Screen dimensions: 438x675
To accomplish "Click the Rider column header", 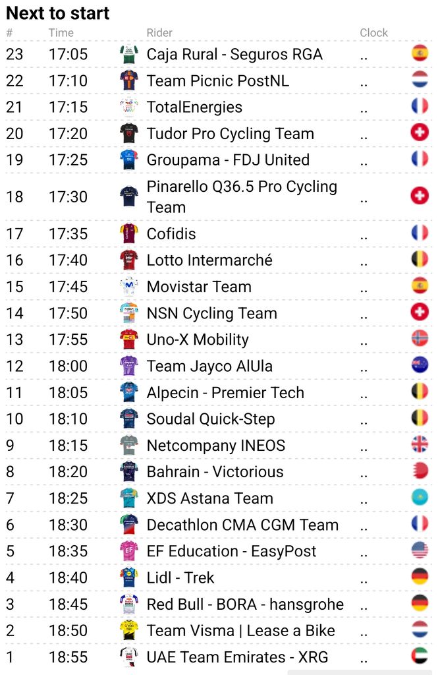I will [159, 33].
